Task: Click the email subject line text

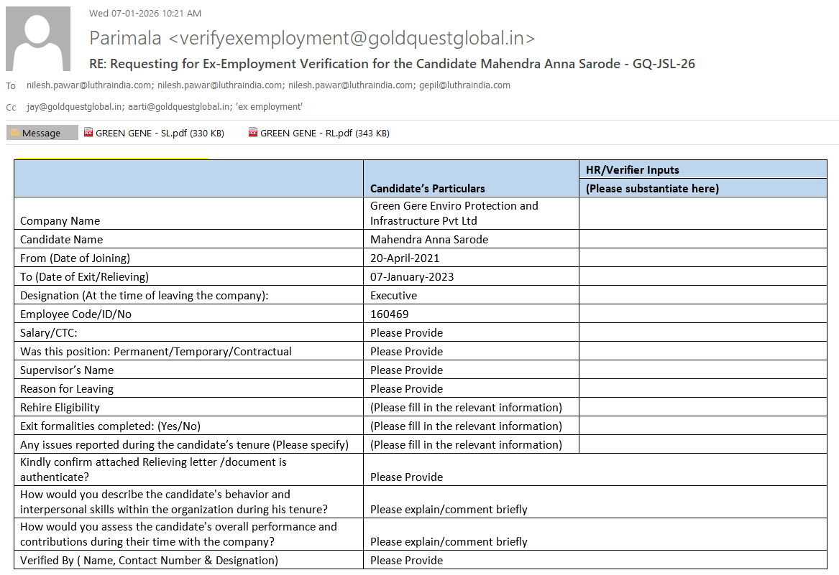Action: click(392, 64)
